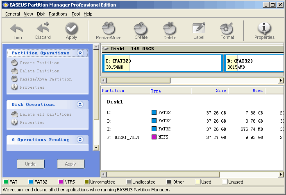This screenshot has height=195, width=286.
Task: Click the EASEUS app icon in the title bar
Action: tap(6, 5)
